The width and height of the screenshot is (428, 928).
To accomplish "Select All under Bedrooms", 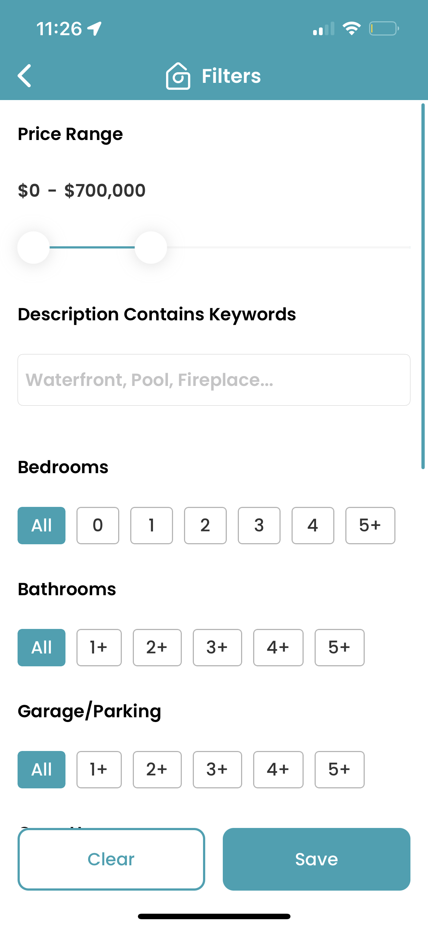I will pos(42,526).
